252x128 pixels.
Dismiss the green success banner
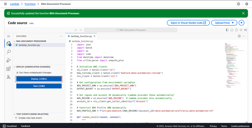click(243, 13)
